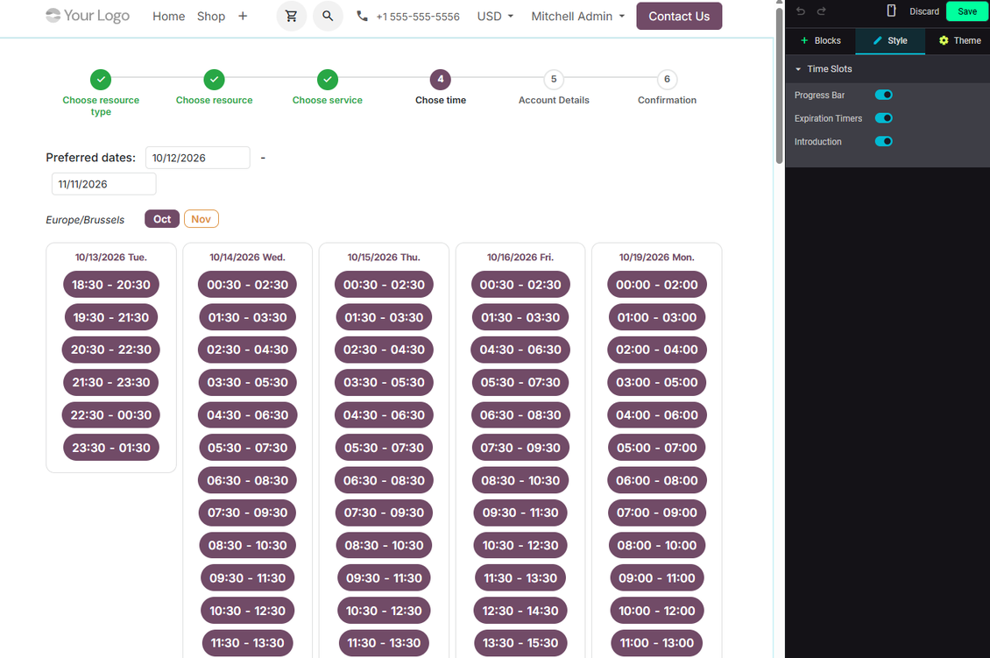The height and width of the screenshot is (658, 990).
Task: Click the end date field 11/11/2026
Action: point(103,184)
